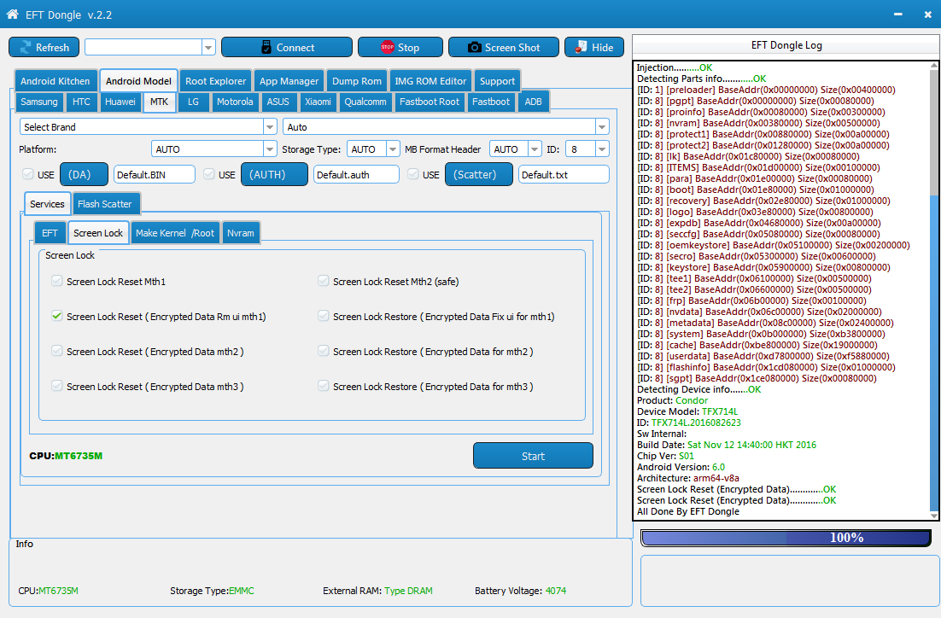Check Screen Lock Reset Encrypted Data mth3

click(x=57, y=386)
